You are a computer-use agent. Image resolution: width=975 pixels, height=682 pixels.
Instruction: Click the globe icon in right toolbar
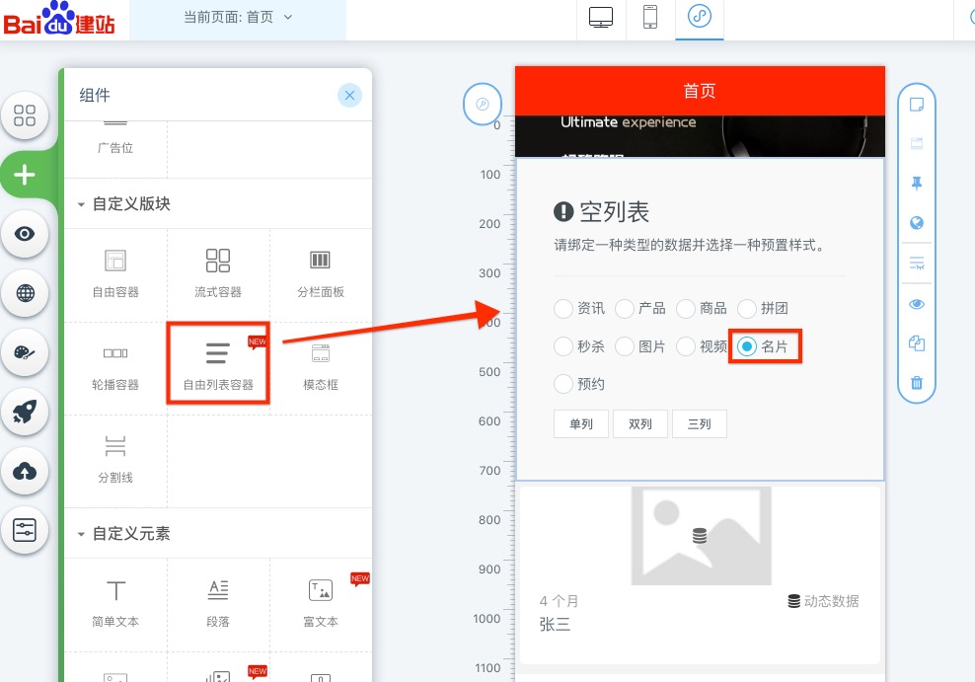point(917,223)
